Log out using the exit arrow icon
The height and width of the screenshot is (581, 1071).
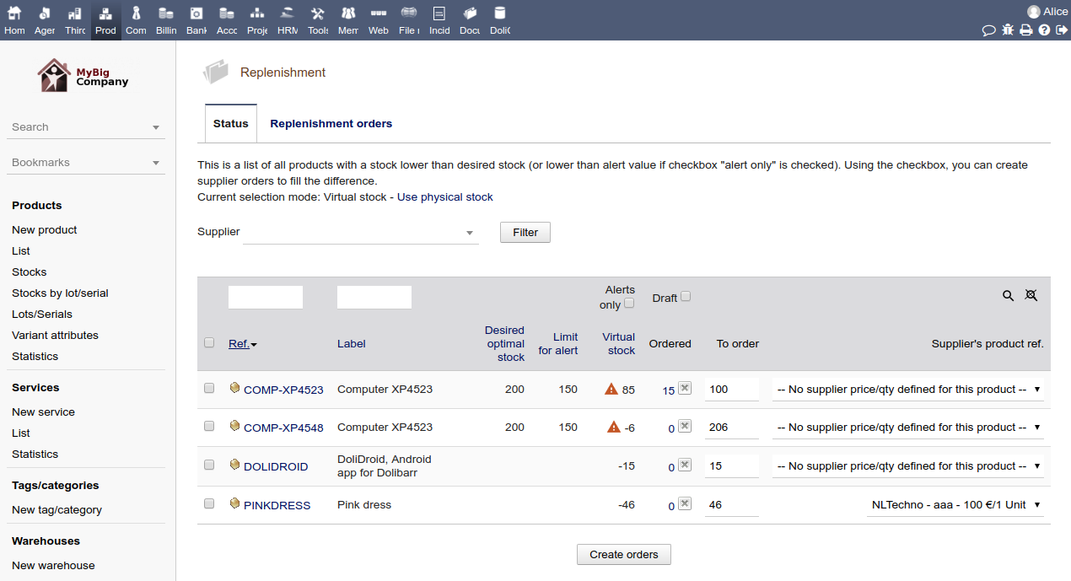click(1062, 30)
